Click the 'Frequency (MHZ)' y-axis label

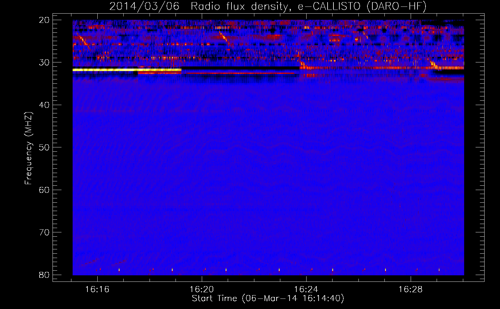[28, 148]
